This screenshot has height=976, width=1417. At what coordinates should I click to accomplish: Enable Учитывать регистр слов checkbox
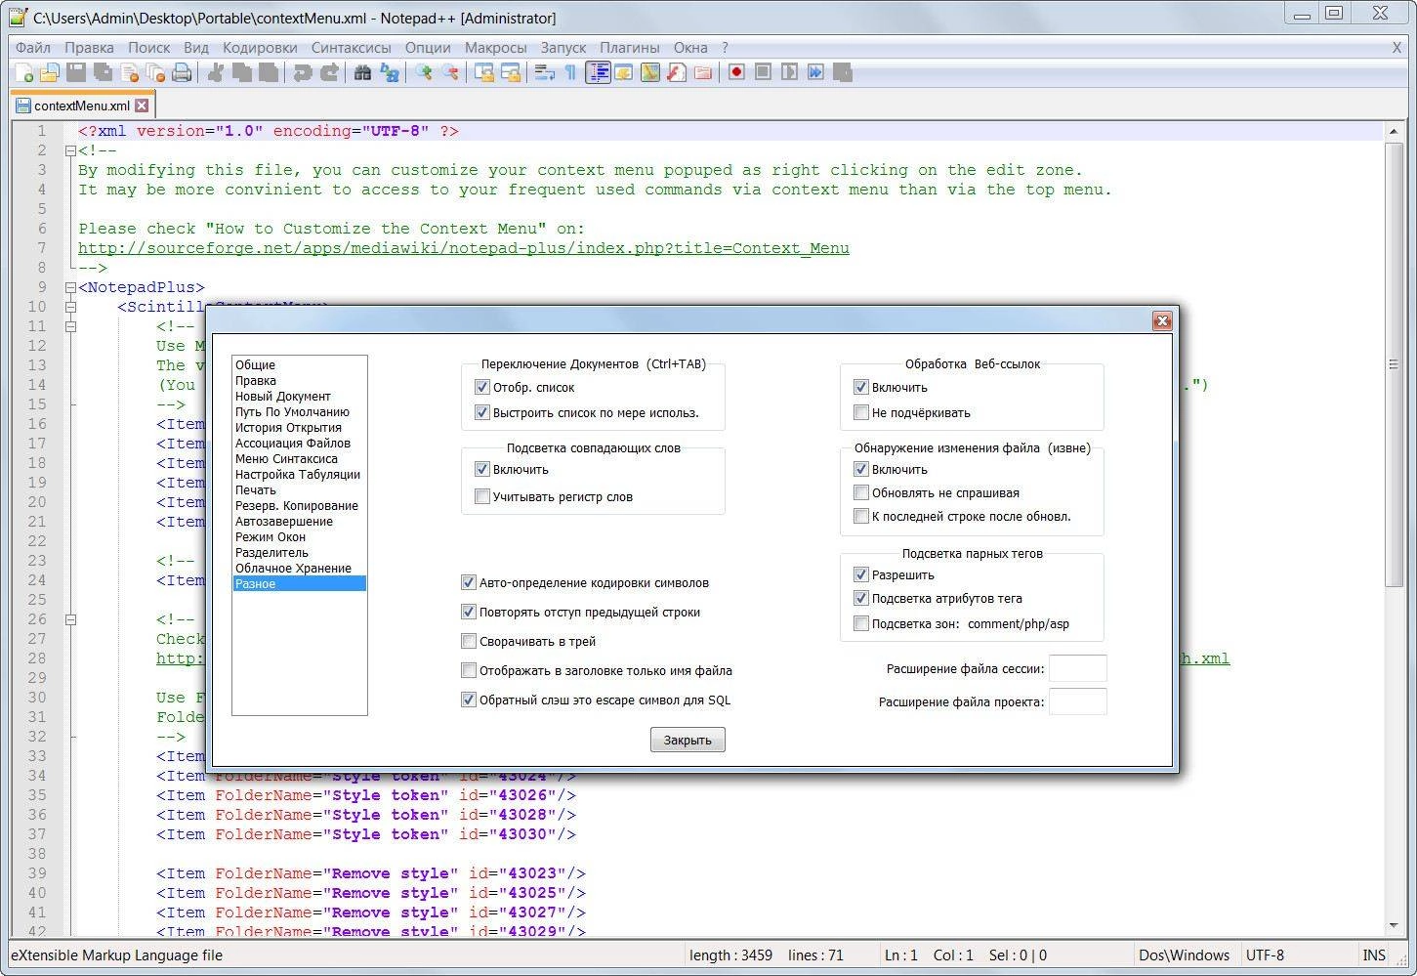(x=481, y=496)
